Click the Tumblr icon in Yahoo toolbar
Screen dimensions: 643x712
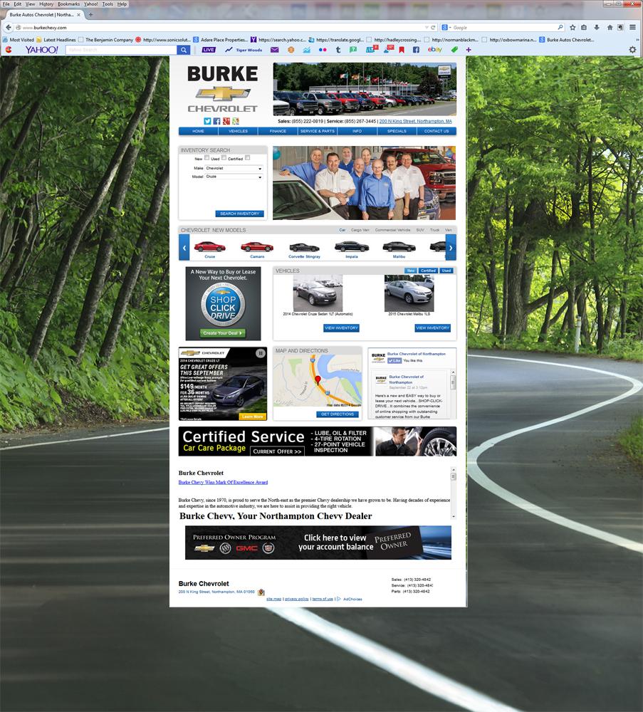click(x=338, y=50)
